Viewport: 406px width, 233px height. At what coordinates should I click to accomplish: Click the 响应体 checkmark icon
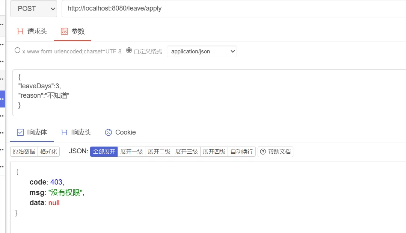21,132
